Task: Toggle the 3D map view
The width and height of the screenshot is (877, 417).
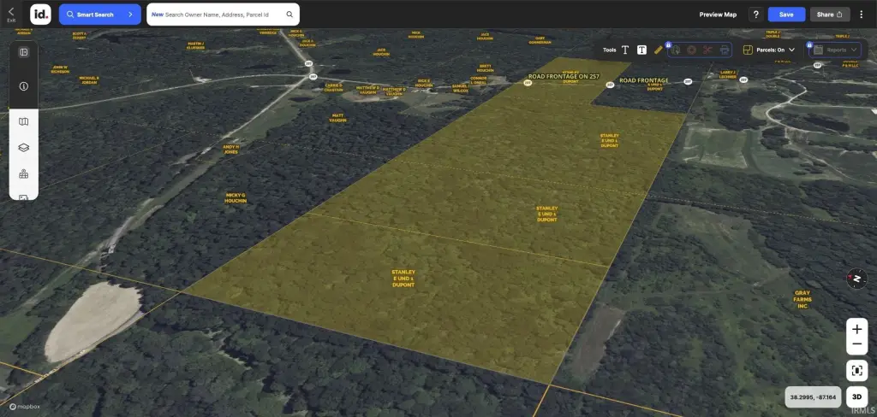Action: tap(856, 396)
